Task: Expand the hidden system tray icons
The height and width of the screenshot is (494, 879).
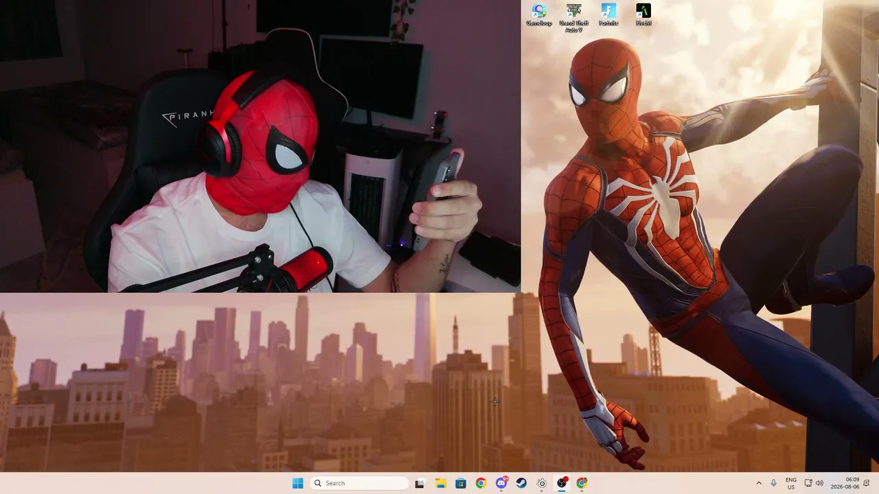Action: tap(759, 483)
